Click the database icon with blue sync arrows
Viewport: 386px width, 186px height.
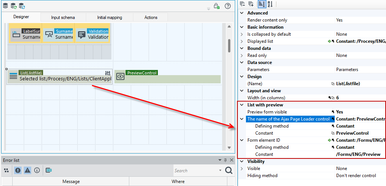click(22, 6)
